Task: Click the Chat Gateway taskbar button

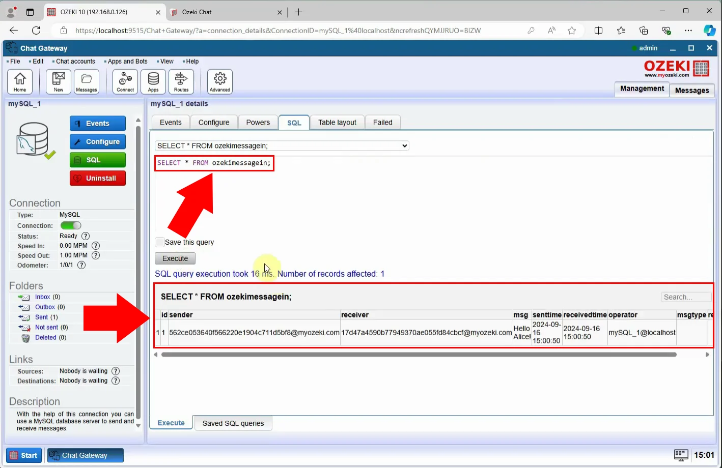Action: point(86,455)
